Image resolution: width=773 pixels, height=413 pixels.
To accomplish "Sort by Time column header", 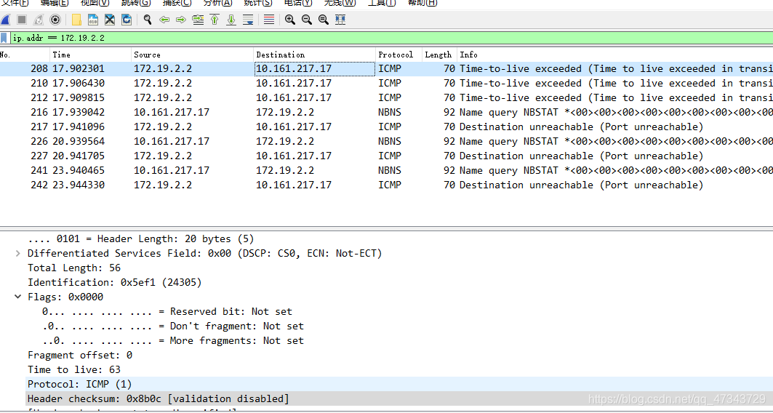I will [x=91, y=55].
